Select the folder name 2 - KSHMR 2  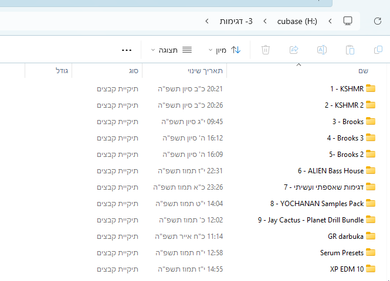344,105
